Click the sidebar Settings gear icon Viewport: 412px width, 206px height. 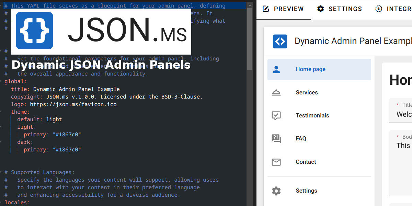276,191
